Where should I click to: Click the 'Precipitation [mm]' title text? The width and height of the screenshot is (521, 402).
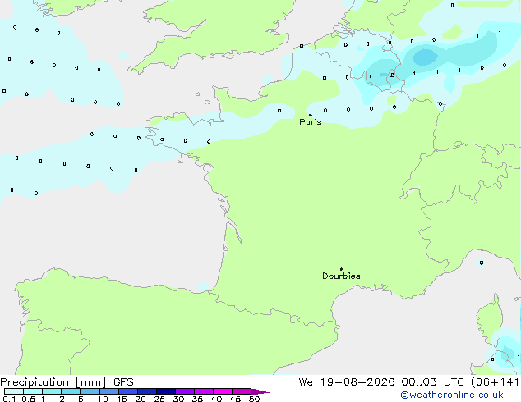pos(53,382)
